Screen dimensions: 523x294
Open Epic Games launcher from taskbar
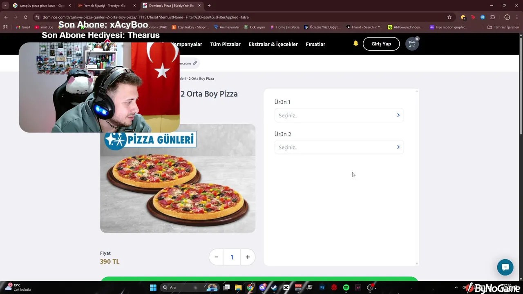[x=310, y=287]
